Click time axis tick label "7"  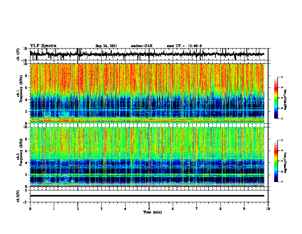pyautogui.click(x=197, y=209)
